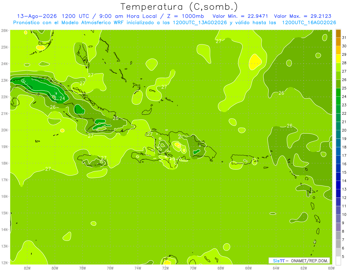This screenshot has height=272, width=352.
Task: Click the 23N latitude axis label
Action: [4, 80]
